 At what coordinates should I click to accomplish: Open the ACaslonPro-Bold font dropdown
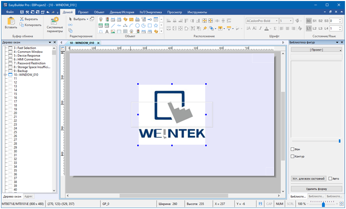pos(277,21)
